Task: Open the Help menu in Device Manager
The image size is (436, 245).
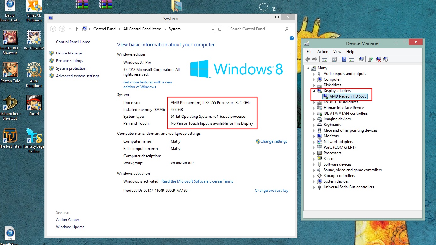Action: coord(350,52)
